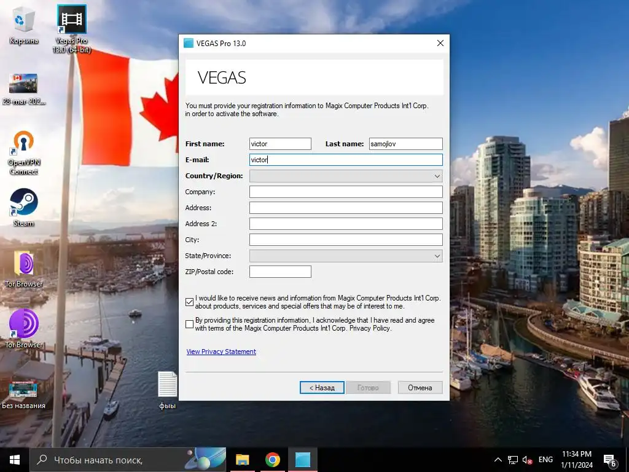The width and height of the screenshot is (629, 472).
Task: Select the Без названия image icon
Action: pos(24,395)
